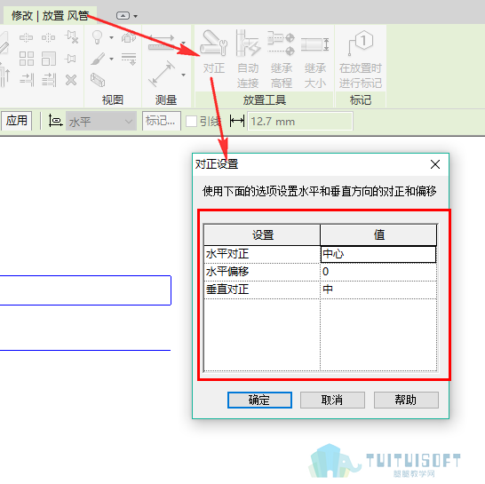Expand the aligned dimension dropdown arrow
485x484 pixels.
pos(183,75)
